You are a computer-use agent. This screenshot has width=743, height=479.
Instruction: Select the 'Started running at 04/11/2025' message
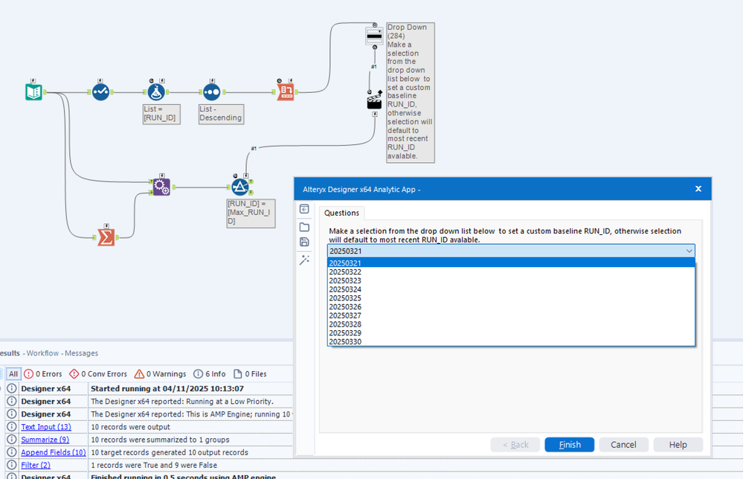coord(167,388)
